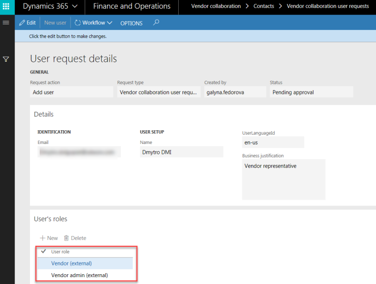Go to Contacts breadcrumb
Viewport: 376px width, 284px height.
263,6
